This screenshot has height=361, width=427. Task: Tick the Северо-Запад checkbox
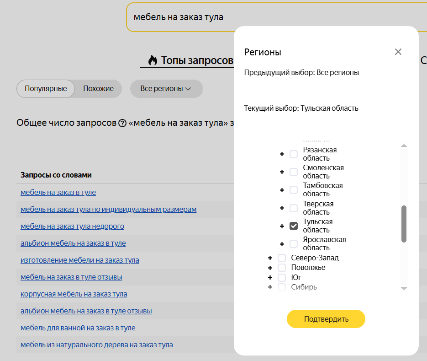[x=282, y=258]
